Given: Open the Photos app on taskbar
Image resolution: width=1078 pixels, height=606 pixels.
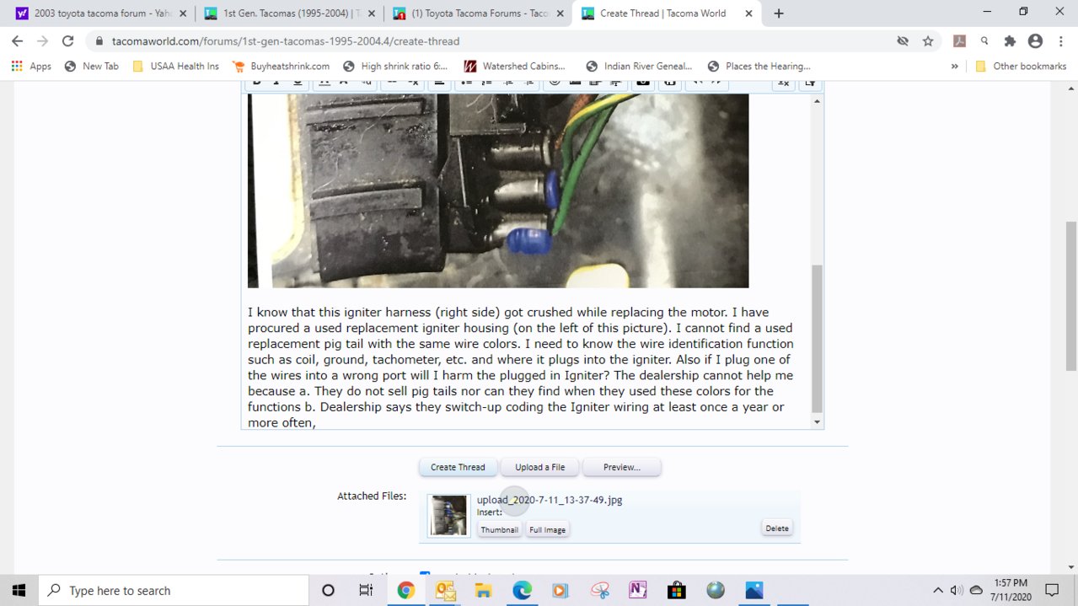Looking at the screenshot, I should (x=754, y=590).
